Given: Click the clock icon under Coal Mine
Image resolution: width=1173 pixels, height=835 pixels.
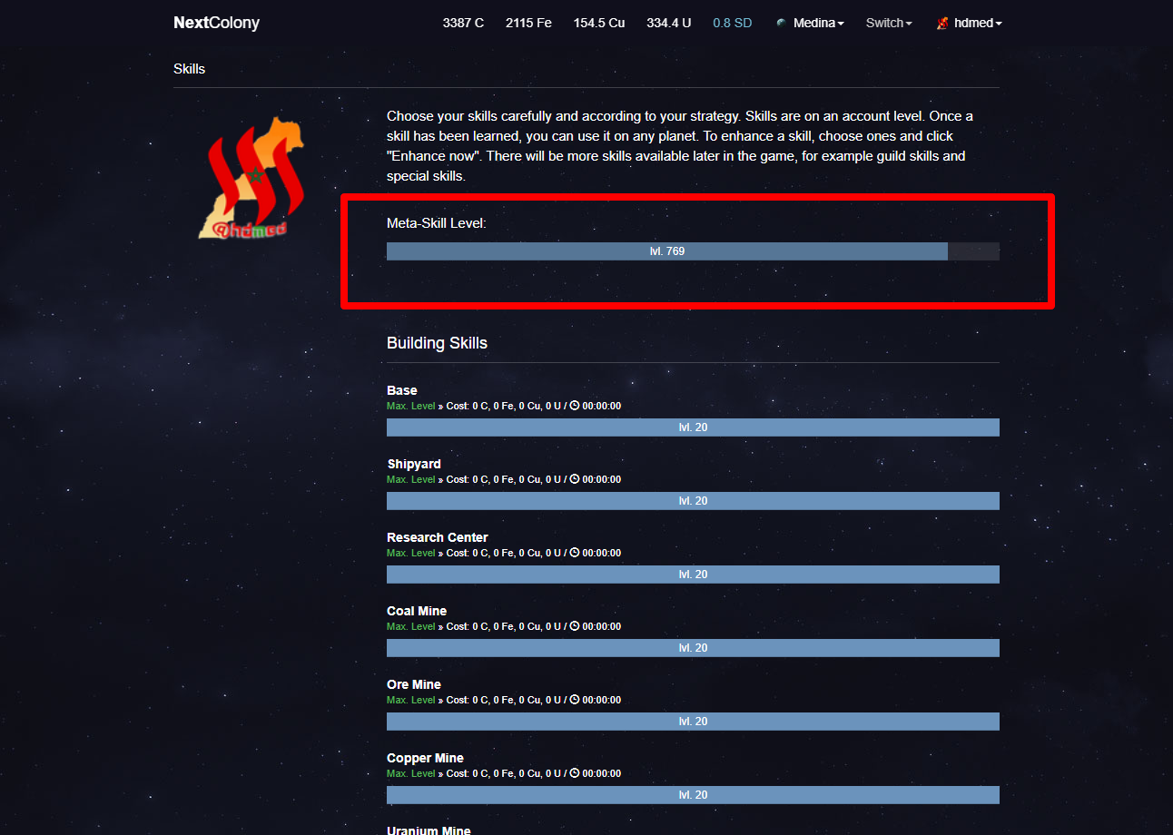Looking at the screenshot, I should [x=575, y=626].
